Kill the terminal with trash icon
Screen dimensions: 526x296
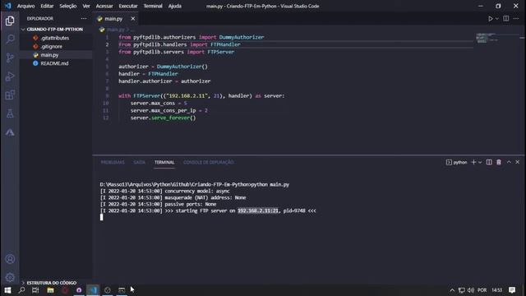pos(499,162)
